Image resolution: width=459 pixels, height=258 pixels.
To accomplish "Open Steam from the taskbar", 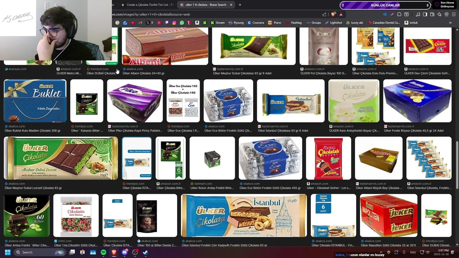I will coord(145,252).
